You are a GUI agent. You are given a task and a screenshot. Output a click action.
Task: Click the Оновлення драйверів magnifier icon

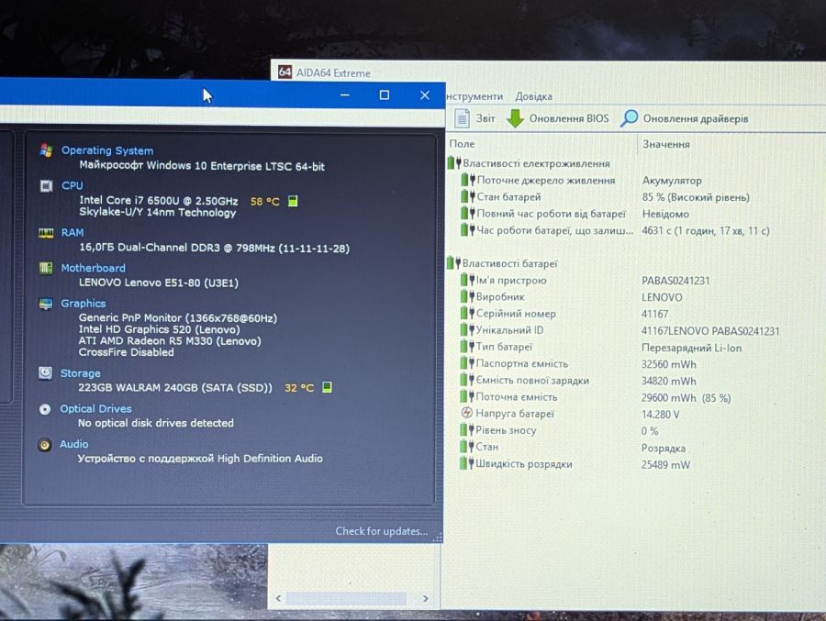point(629,118)
